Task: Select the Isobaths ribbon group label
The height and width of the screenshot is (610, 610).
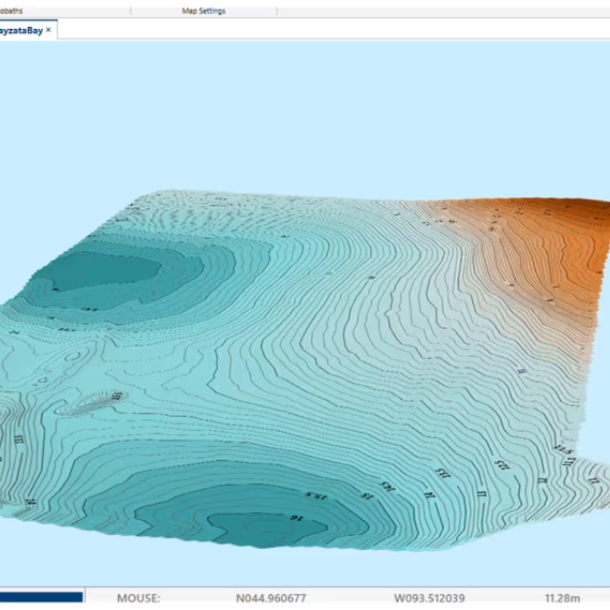Action: point(11,11)
